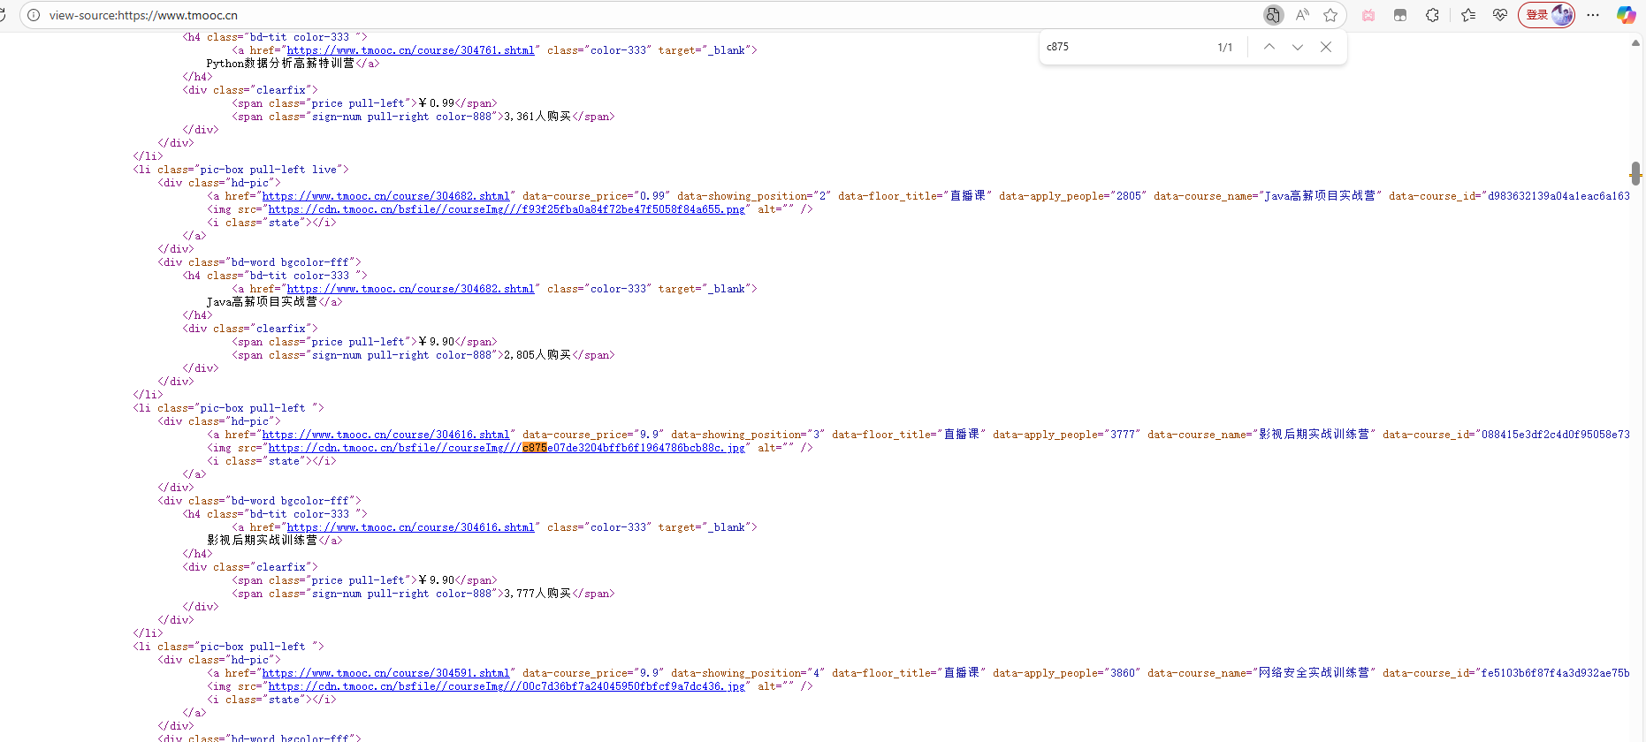Click the 登录 profile button
The height and width of the screenshot is (742, 1646).
[1547, 15]
